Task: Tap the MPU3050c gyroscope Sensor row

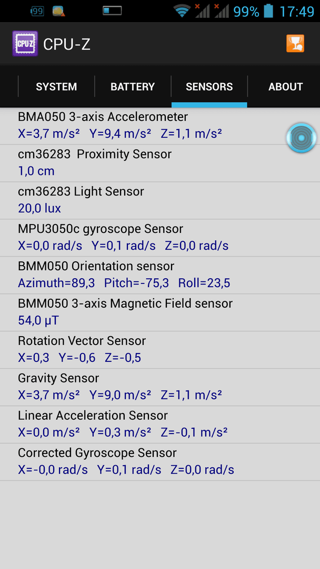Action: tap(160, 238)
